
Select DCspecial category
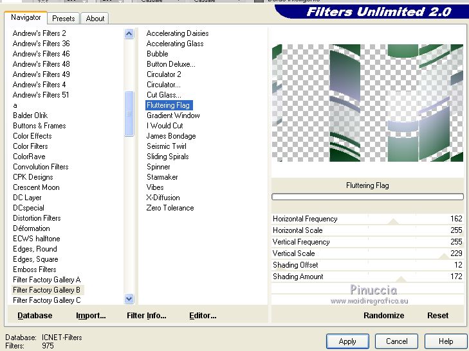pyautogui.click(x=28, y=208)
